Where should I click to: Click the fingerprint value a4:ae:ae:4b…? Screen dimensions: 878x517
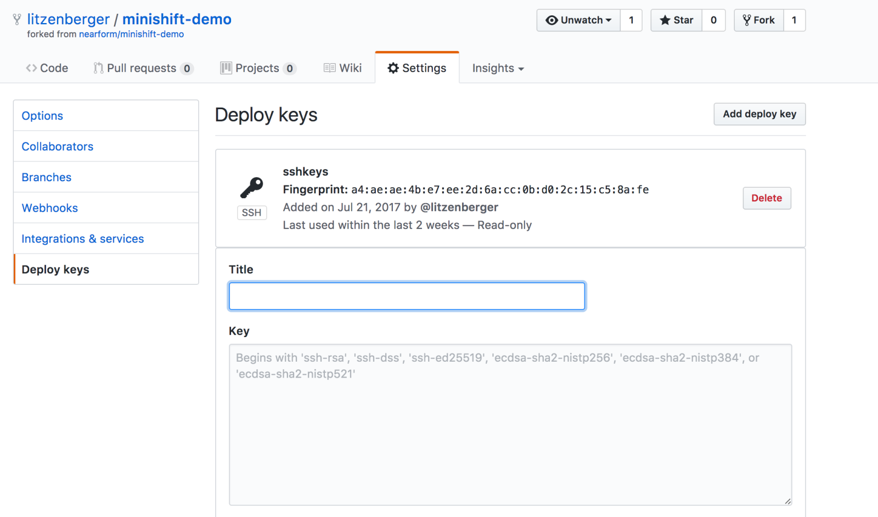[x=500, y=190]
